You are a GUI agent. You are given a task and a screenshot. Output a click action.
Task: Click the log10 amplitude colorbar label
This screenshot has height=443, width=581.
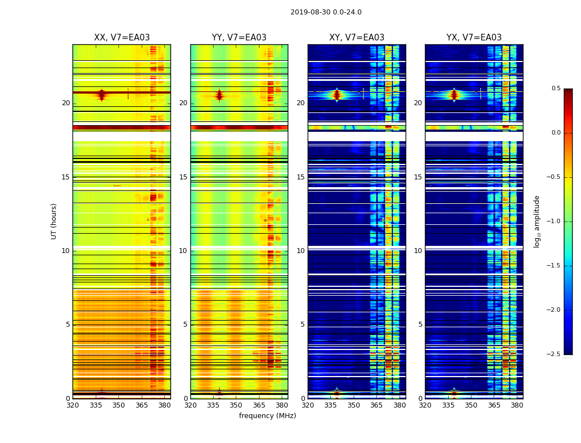click(537, 221)
